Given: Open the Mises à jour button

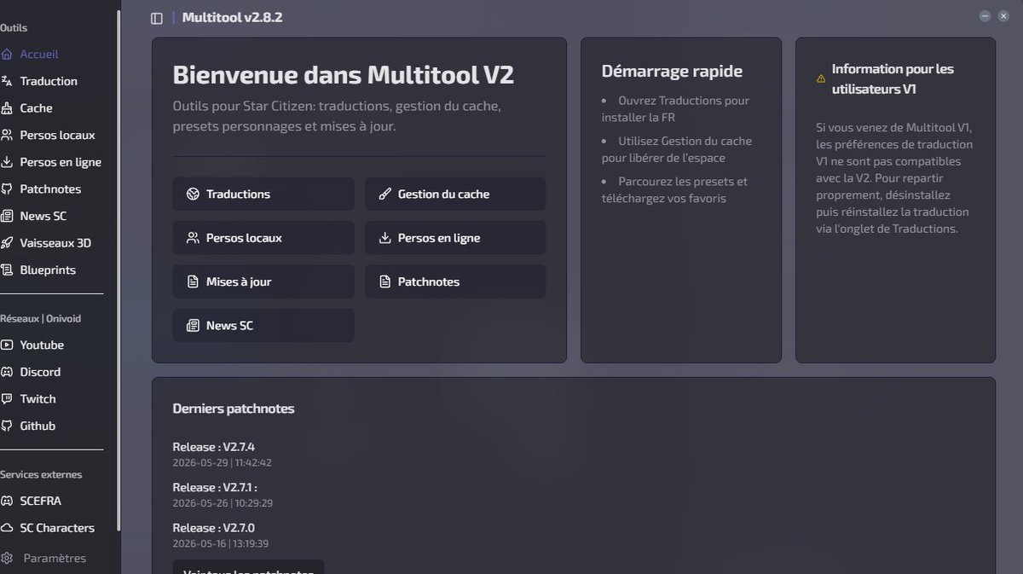Looking at the screenshot, I should click(263, 281).
